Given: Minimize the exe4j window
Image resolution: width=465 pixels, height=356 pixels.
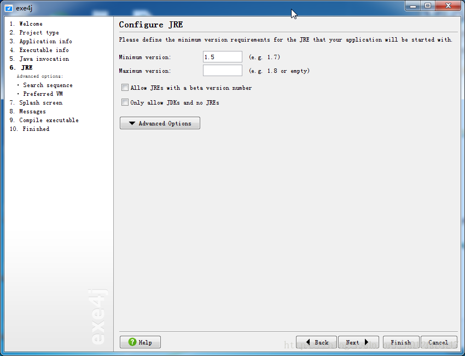Looking at the screenshot, I should [413, 5].
